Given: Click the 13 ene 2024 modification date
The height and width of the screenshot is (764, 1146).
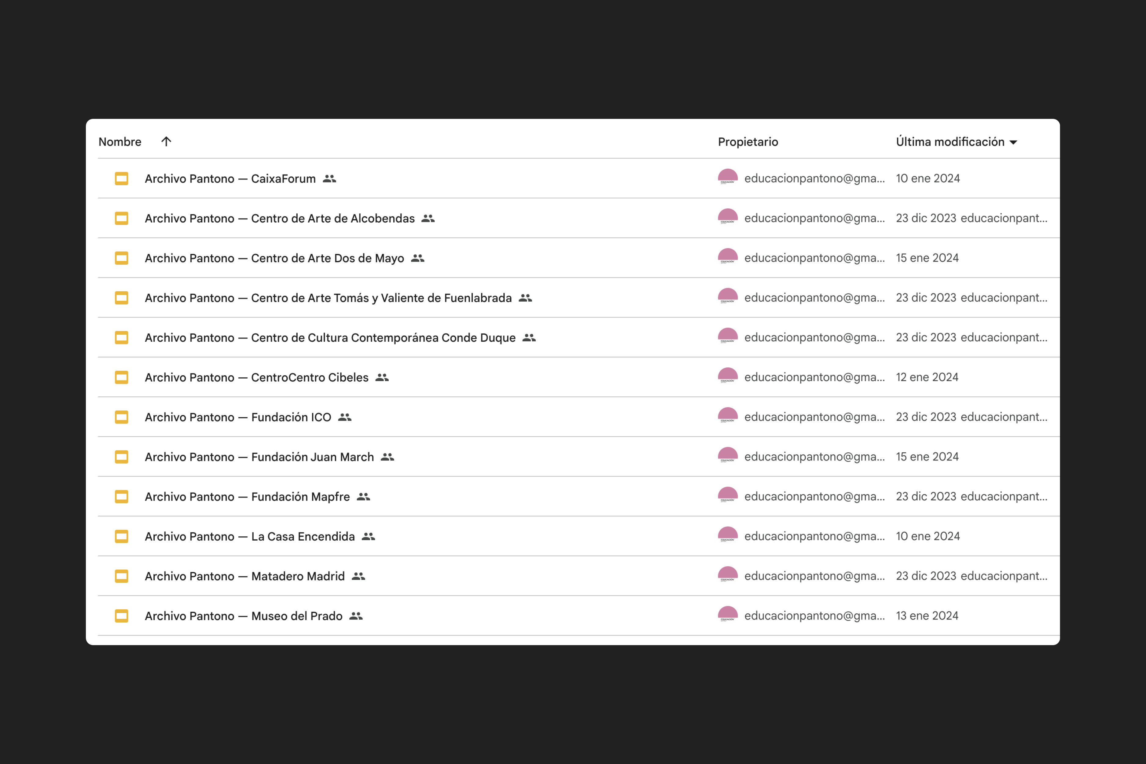Looking at the screenshot, I should (927, 616).
